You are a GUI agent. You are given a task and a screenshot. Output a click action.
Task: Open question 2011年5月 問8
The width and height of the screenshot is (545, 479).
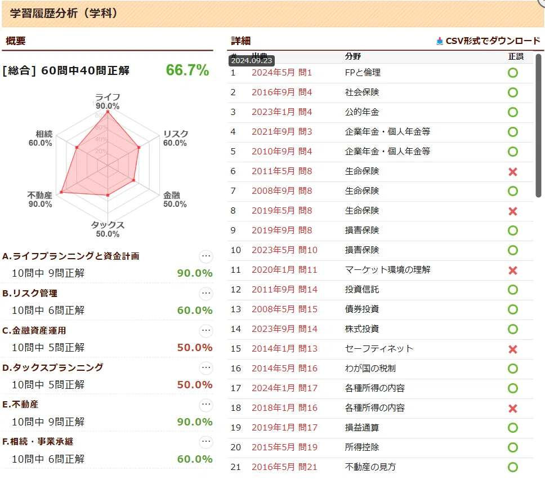pyautogui.click(x=282, y=171)
